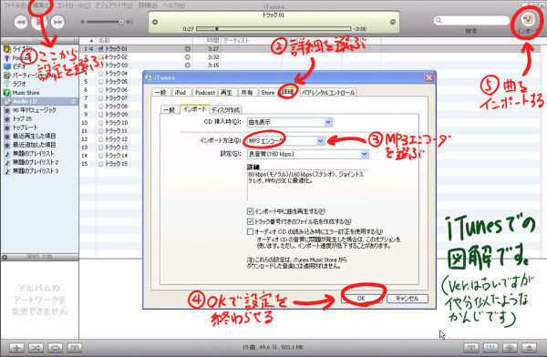Open the インポート方法 encoder dropdown
Viewport: 547px width, 357px height.
pyautogui.click(x=286, y=141)
